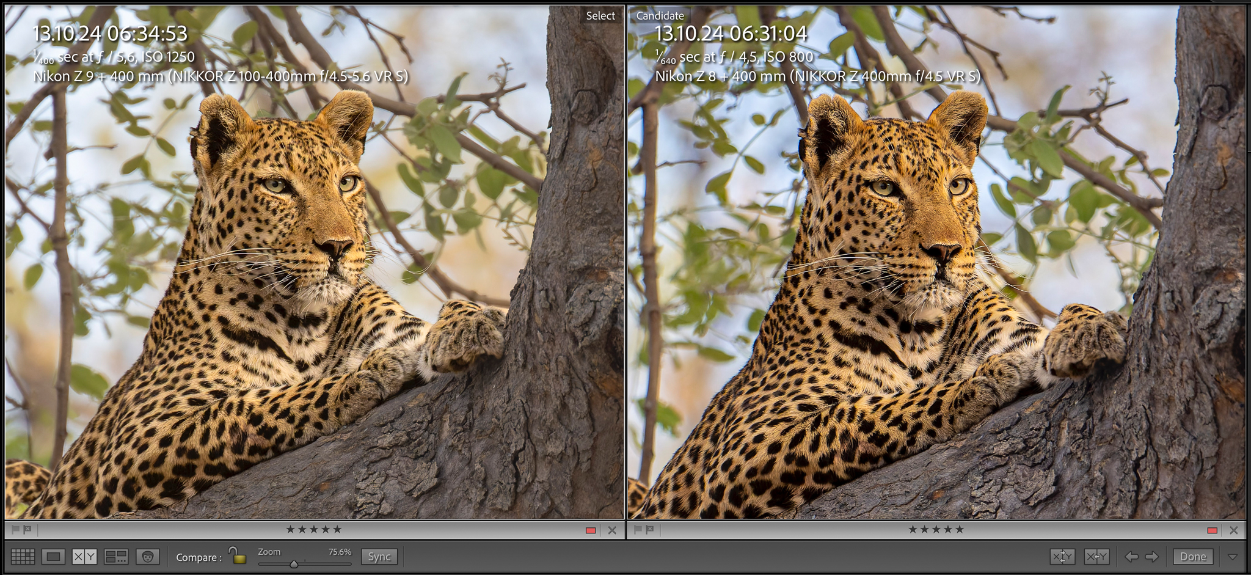1251x575 pixels.
Task: Select the XY Compare view icon
Action: (84, 557)
